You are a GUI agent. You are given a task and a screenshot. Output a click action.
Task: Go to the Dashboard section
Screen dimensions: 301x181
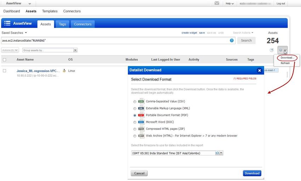coord(12,11)
